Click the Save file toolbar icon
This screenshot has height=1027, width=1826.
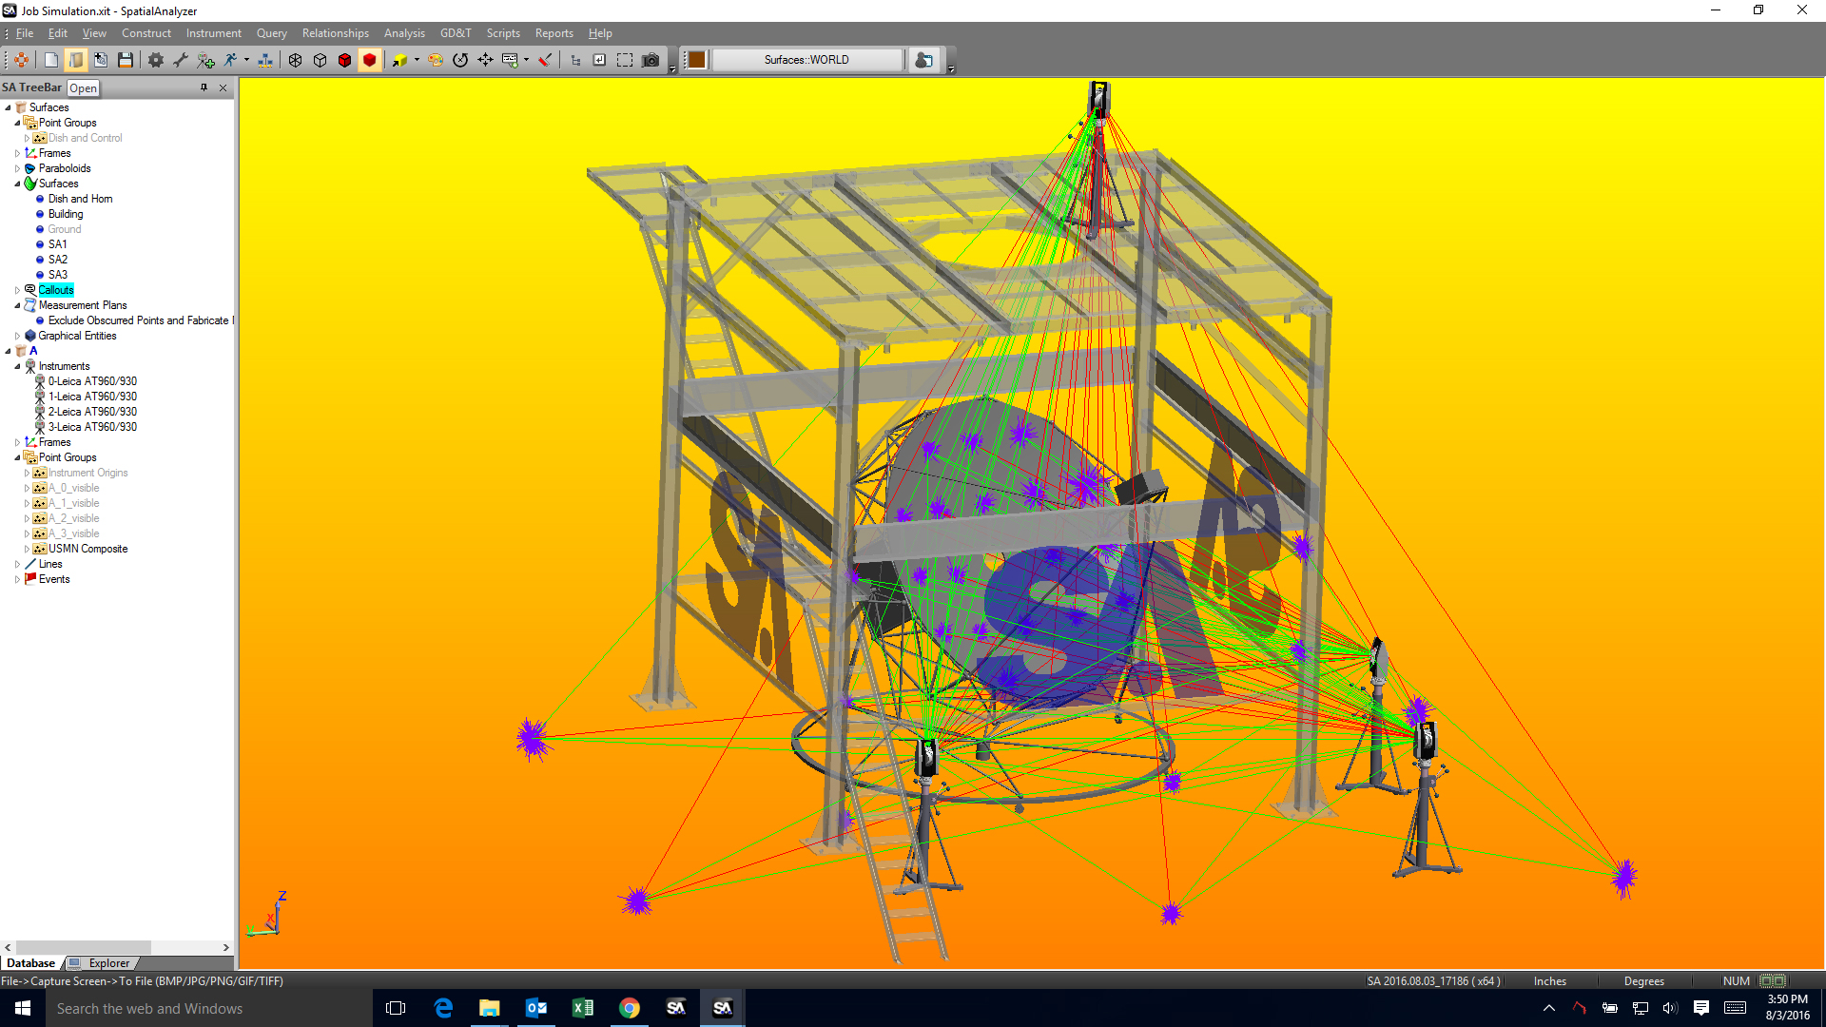126,60
